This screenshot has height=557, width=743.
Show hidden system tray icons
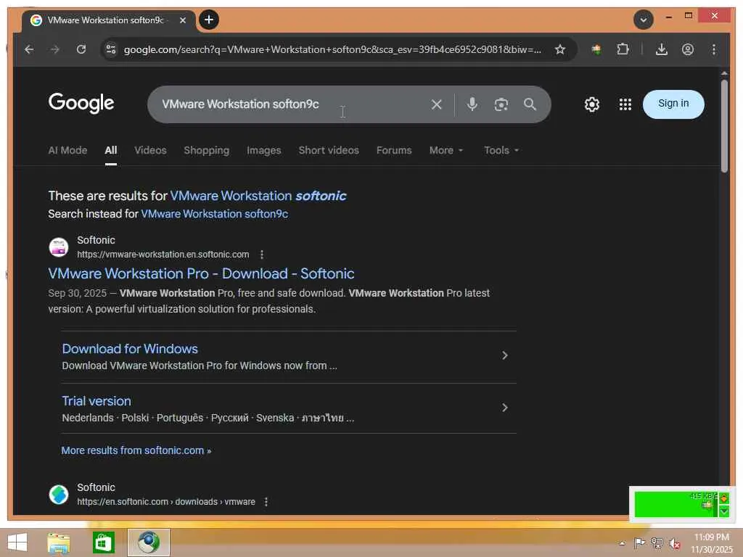(622, 543)
